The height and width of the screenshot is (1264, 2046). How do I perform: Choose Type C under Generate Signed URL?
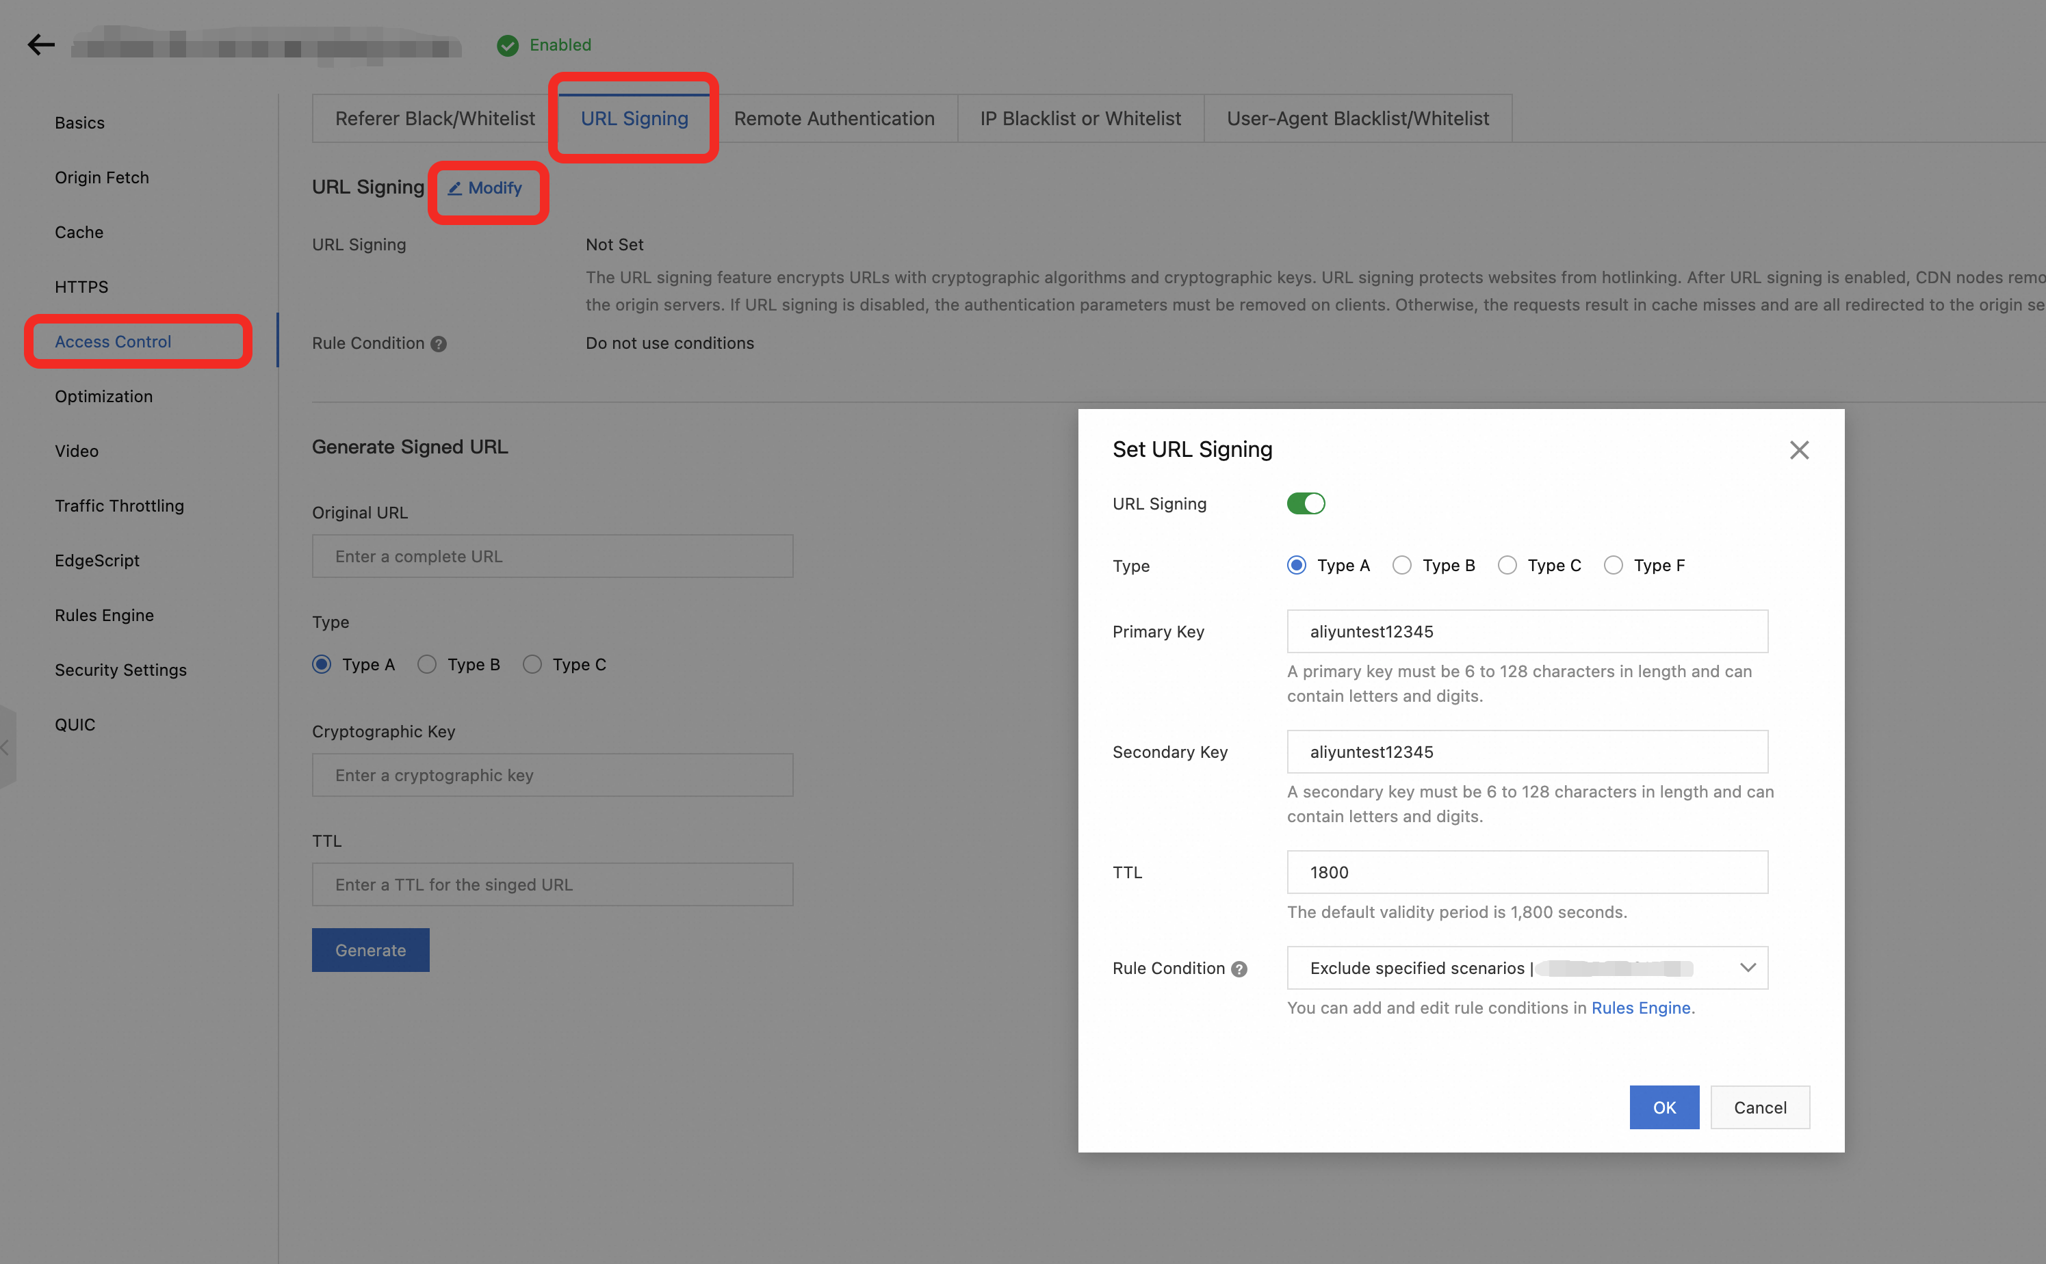(x=532, y=665)
